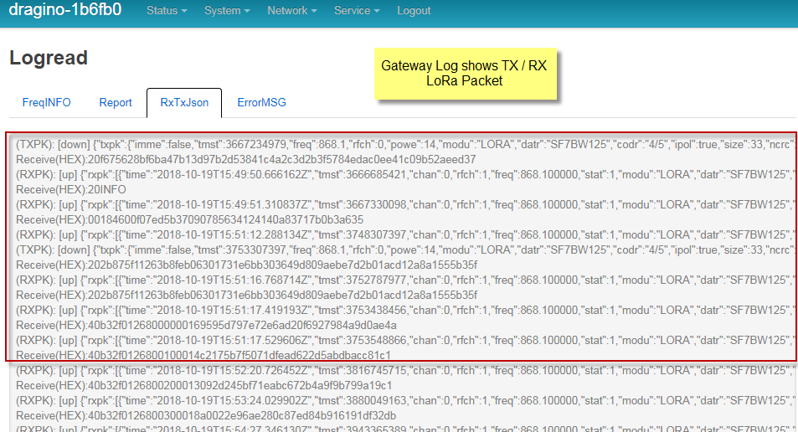The height and width of the screenshot is (432, 798).
Task: Click the RXPK line timed 15:51:17.529606Z
Action: (405, 341)
